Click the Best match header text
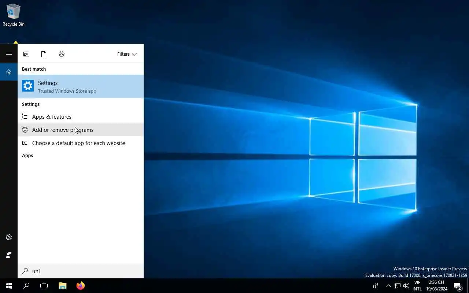Screen dimensions: 469x293 pyautogui.click(x=34, y=69)
